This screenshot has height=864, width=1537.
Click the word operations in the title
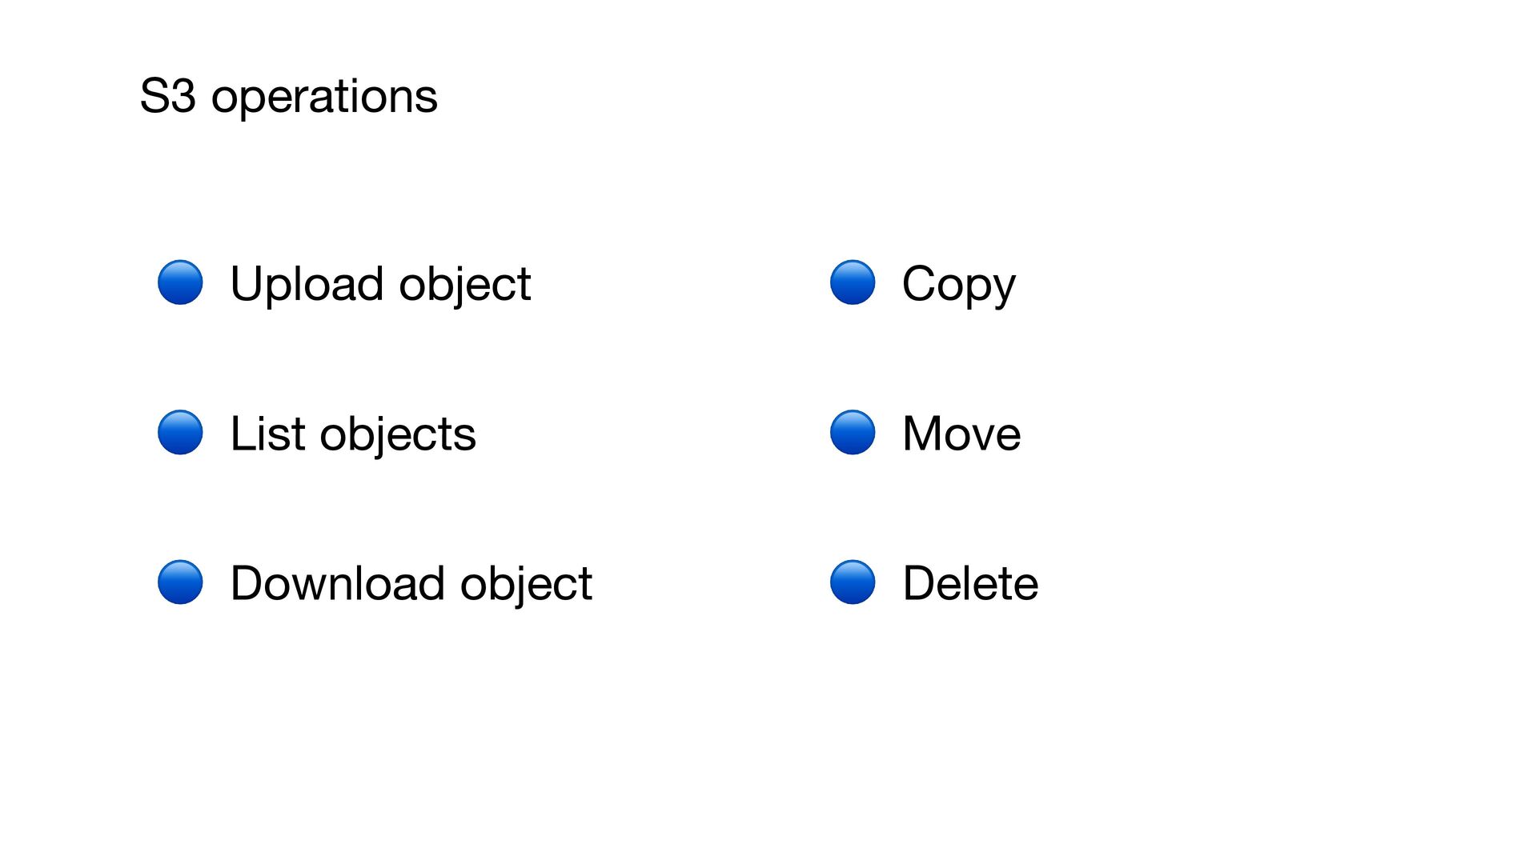pyautogui.click(x=324, y=98)
